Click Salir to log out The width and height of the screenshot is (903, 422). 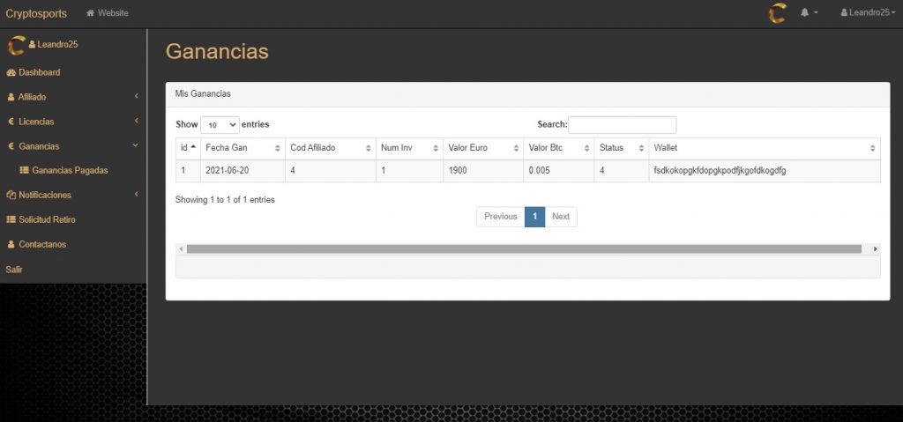point(14,270)
